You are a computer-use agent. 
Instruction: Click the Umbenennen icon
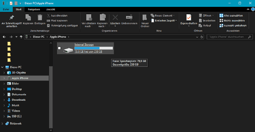click(x=129, y=18)
